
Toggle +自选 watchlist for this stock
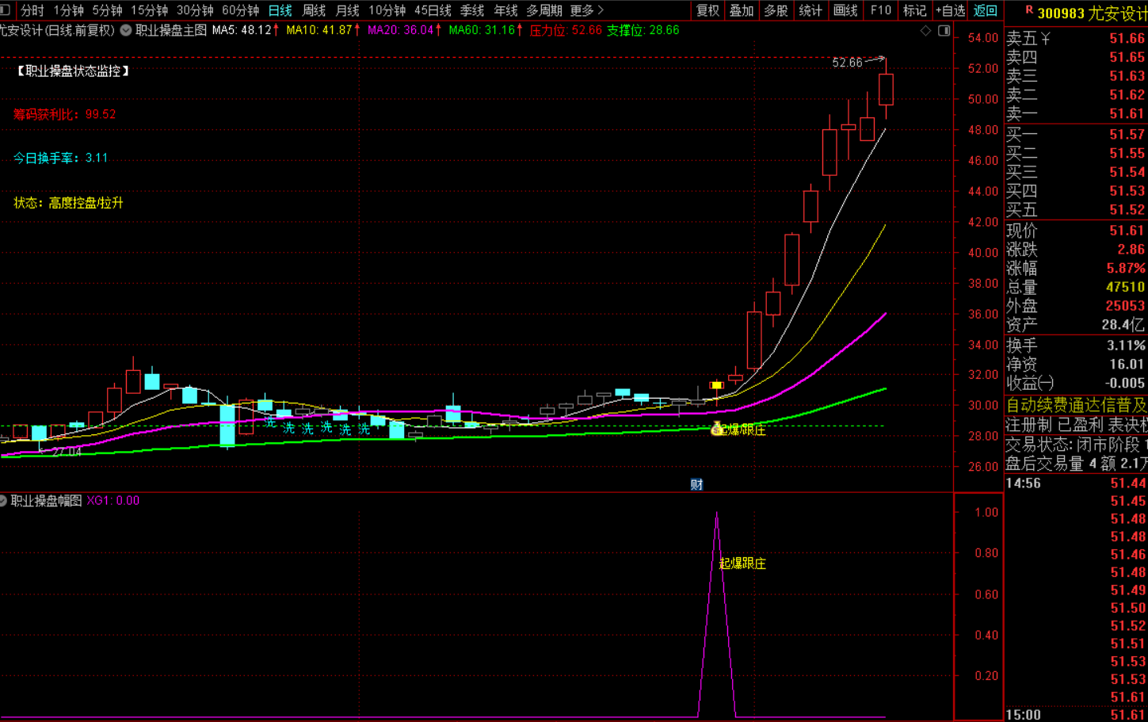click(x=950, y=10)
